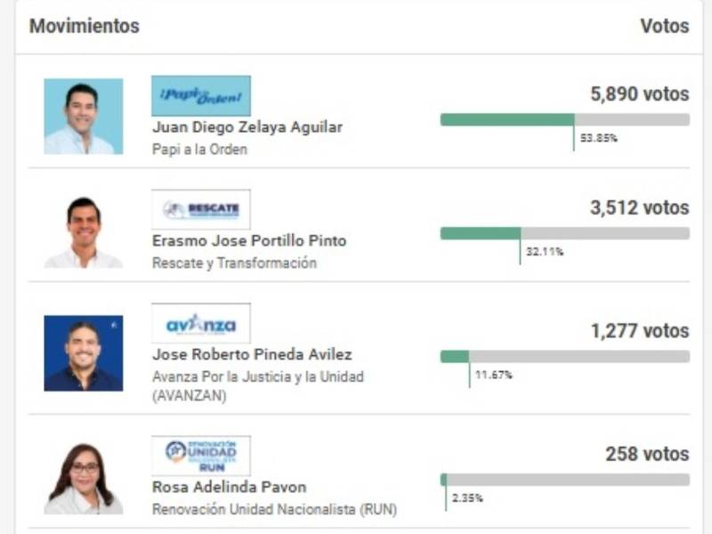The image size is (712, 534).
Task: Select candidate name Rosa Adelinda Pavon
Action: (230, 487)
